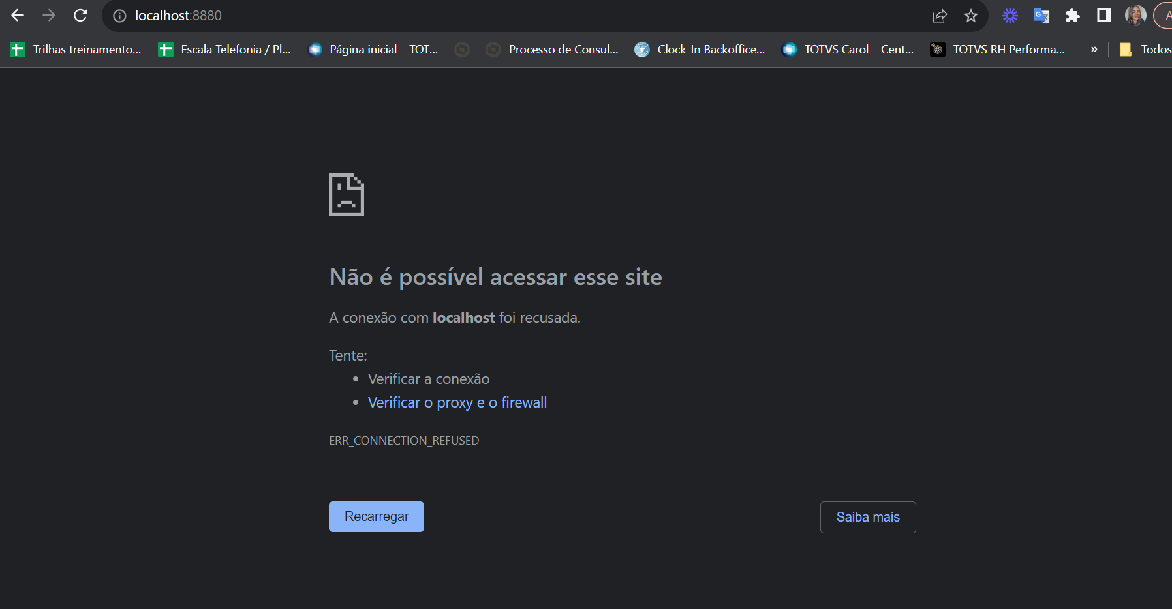Click the Recarregar button
Viewport: 1172px width, 609px height.
pyautogui.click(x=376, y=516)
